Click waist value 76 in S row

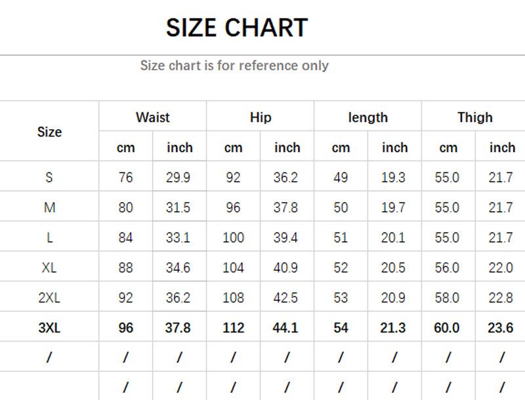click(x=125, y=177)
